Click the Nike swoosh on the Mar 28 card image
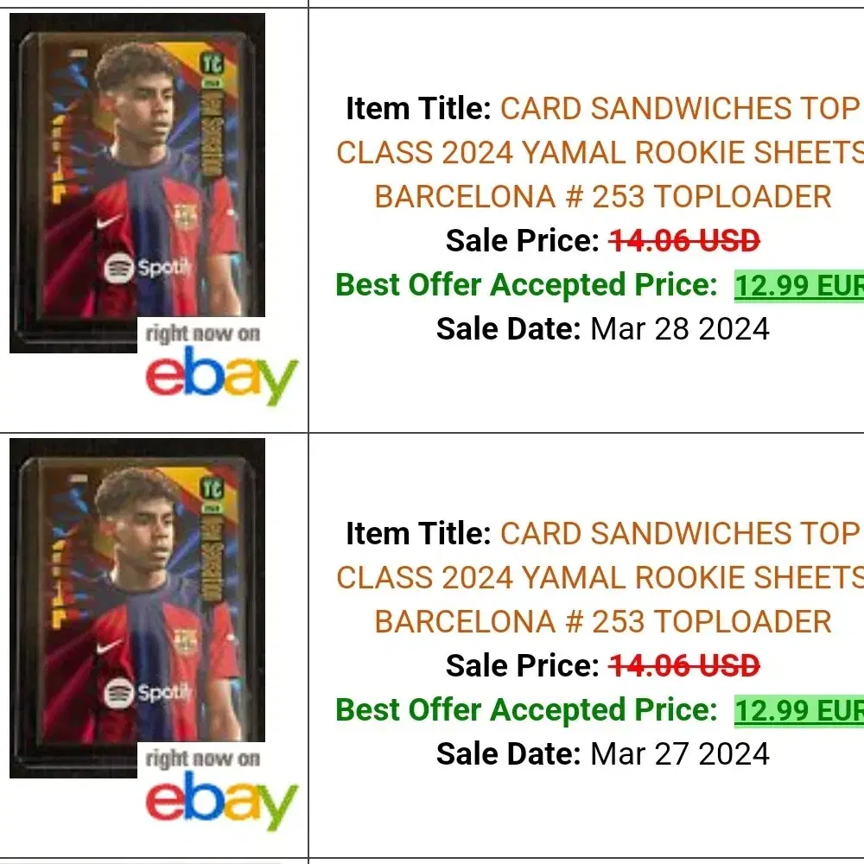The width and height of the screenshot is (864, 864). [109, 221]
